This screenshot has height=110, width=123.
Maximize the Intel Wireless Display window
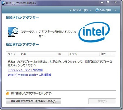(x=108, y=2)
